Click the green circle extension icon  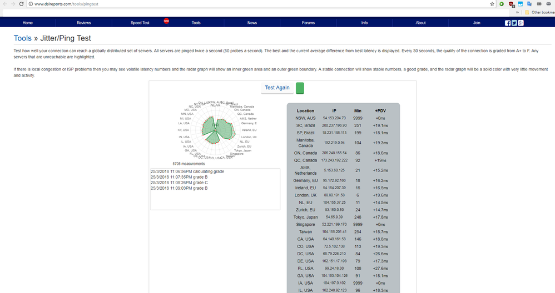501,4
